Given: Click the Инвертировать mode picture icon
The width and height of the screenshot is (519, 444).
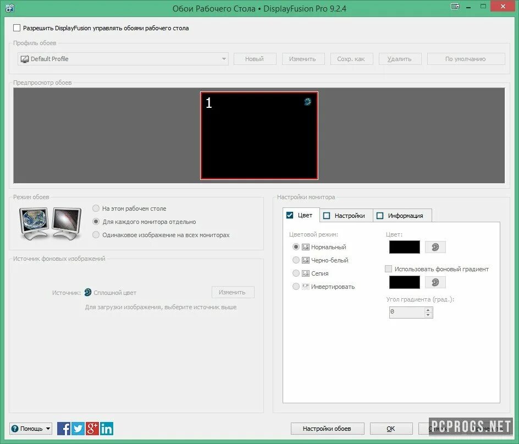Looking at the screenshot, I should 306,287.
